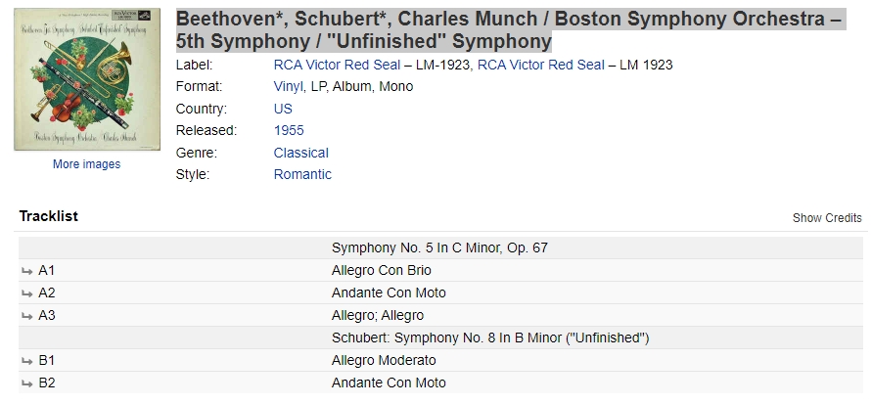Open the Romantic style link
The height and width of the screenshot is (405, 872).
[302, 174]
